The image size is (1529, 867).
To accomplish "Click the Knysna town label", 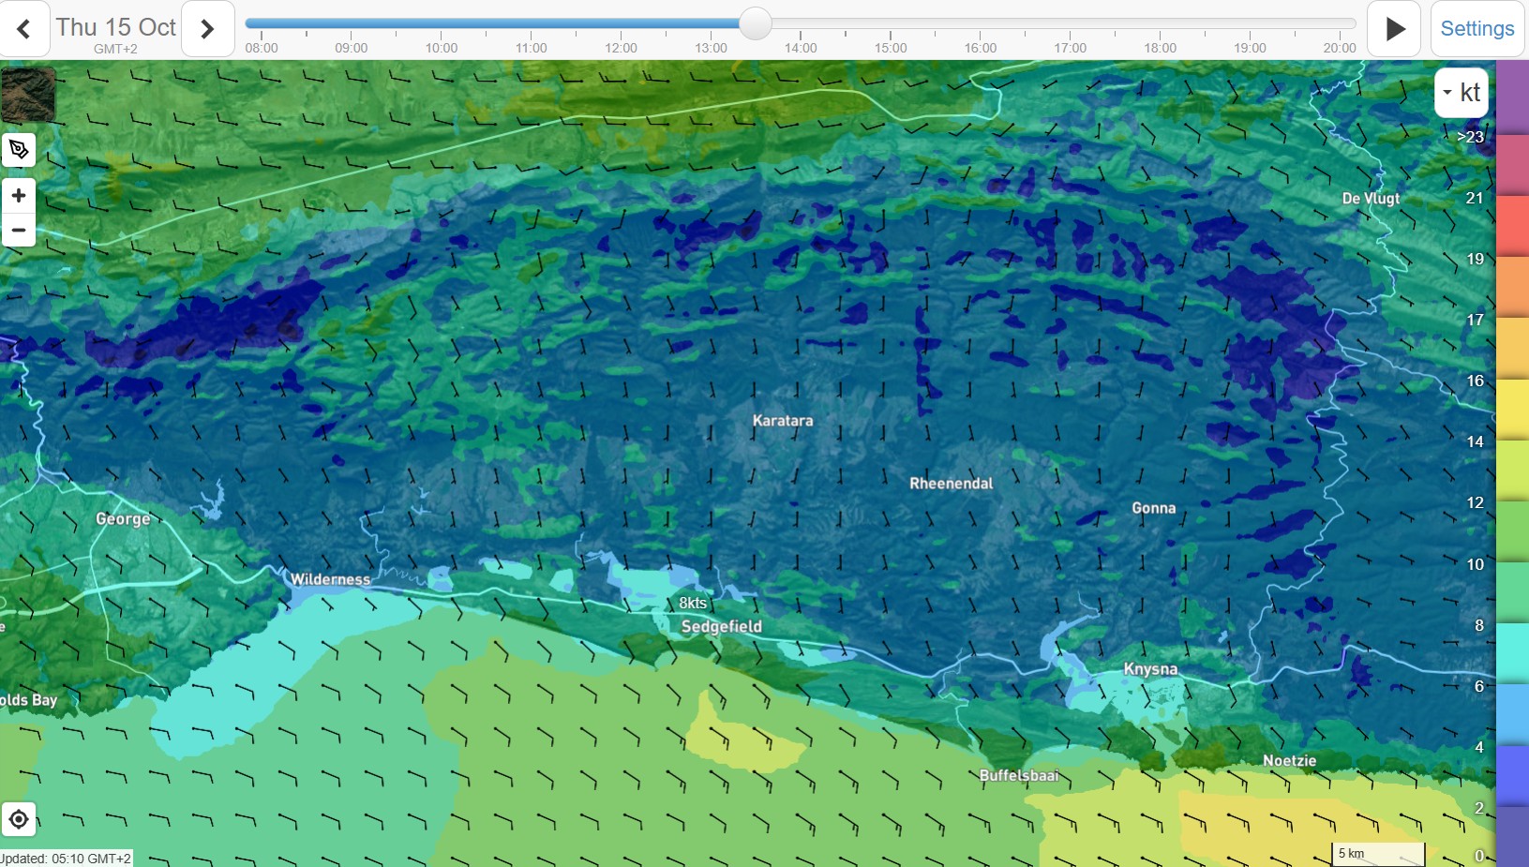I will [x=1150, y=669].
